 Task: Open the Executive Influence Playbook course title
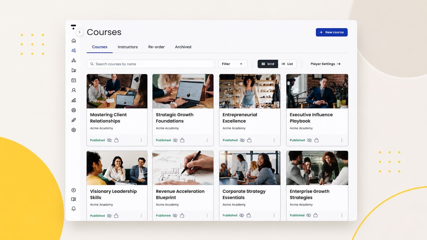click(x=311, y=118)
